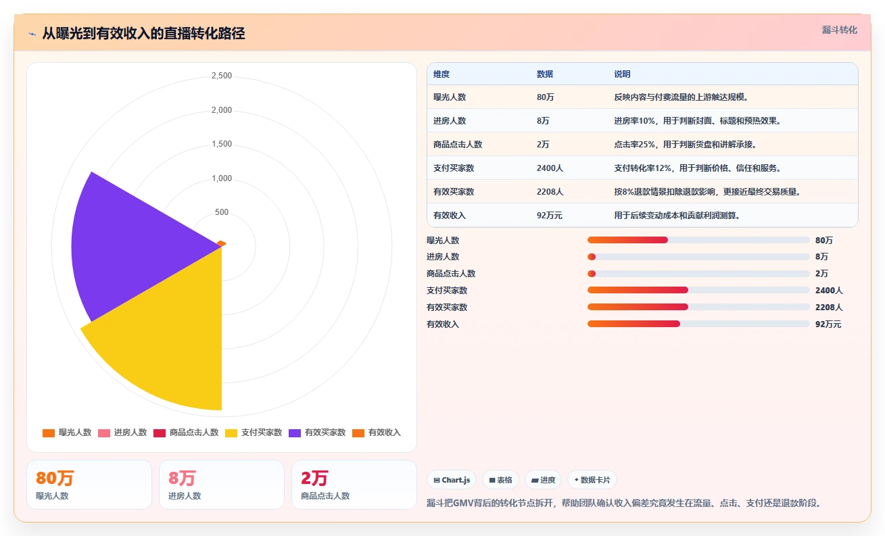
Task: Click the Chart.js chip
Action: pos(452,480)
